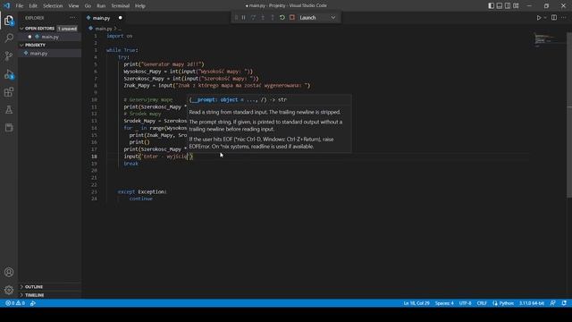The height and width of the screenshot is (322, 572).
Task: Open the Edit menu
Action: [x=33, y=6]
